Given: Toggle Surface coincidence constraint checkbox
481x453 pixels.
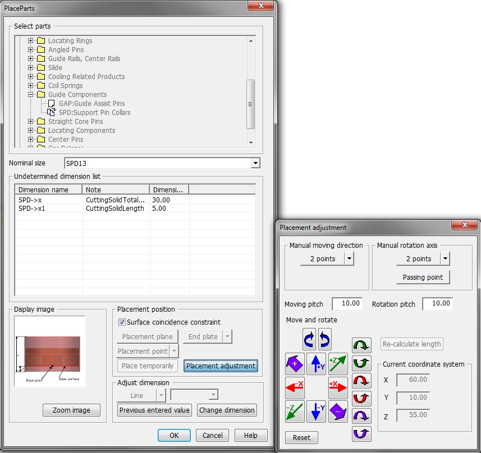Looking at the screenshot, I should point(122,322).
